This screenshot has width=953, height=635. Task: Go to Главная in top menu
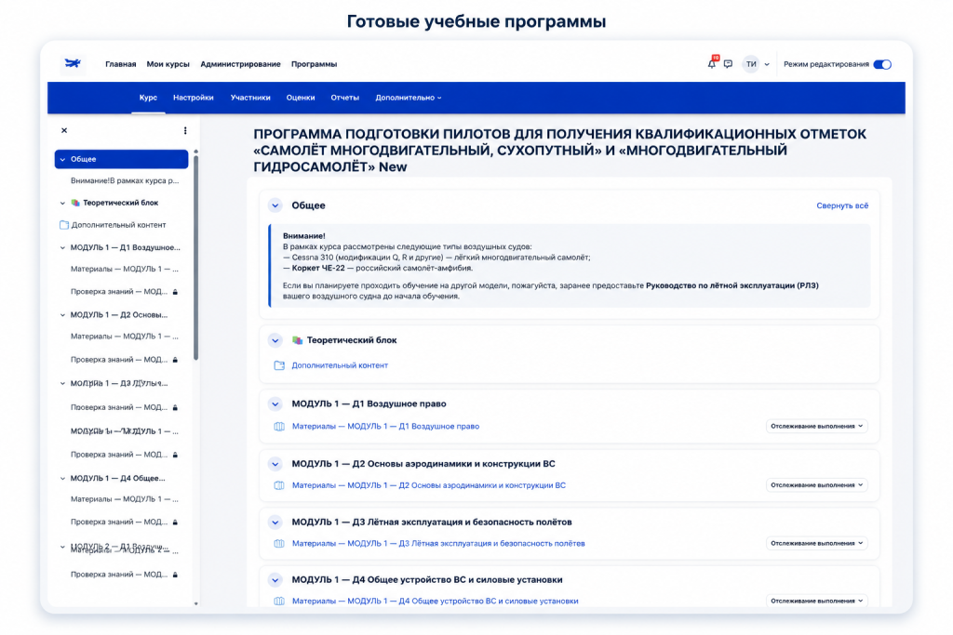120,64
